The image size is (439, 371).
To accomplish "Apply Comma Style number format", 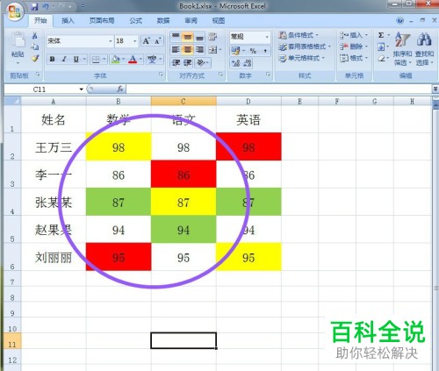I will (265, 51).
